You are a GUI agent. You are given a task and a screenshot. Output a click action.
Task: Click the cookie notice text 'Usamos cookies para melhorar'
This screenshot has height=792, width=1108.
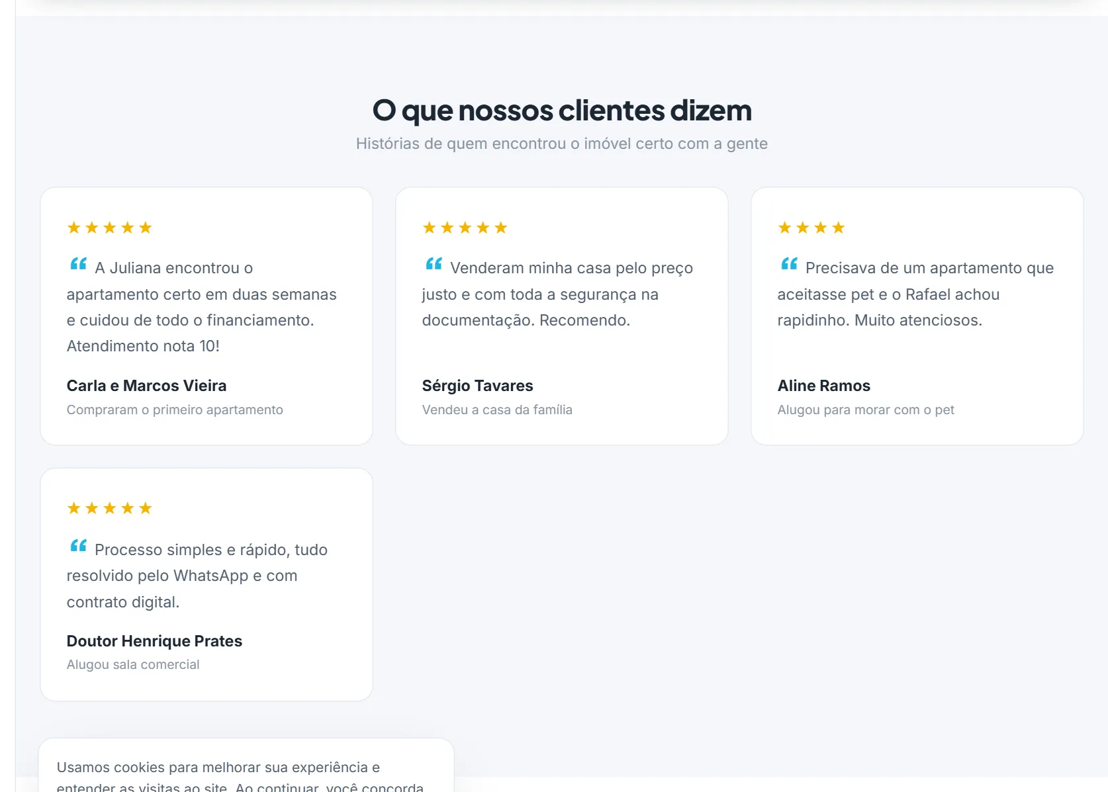[x=160, y=768]
